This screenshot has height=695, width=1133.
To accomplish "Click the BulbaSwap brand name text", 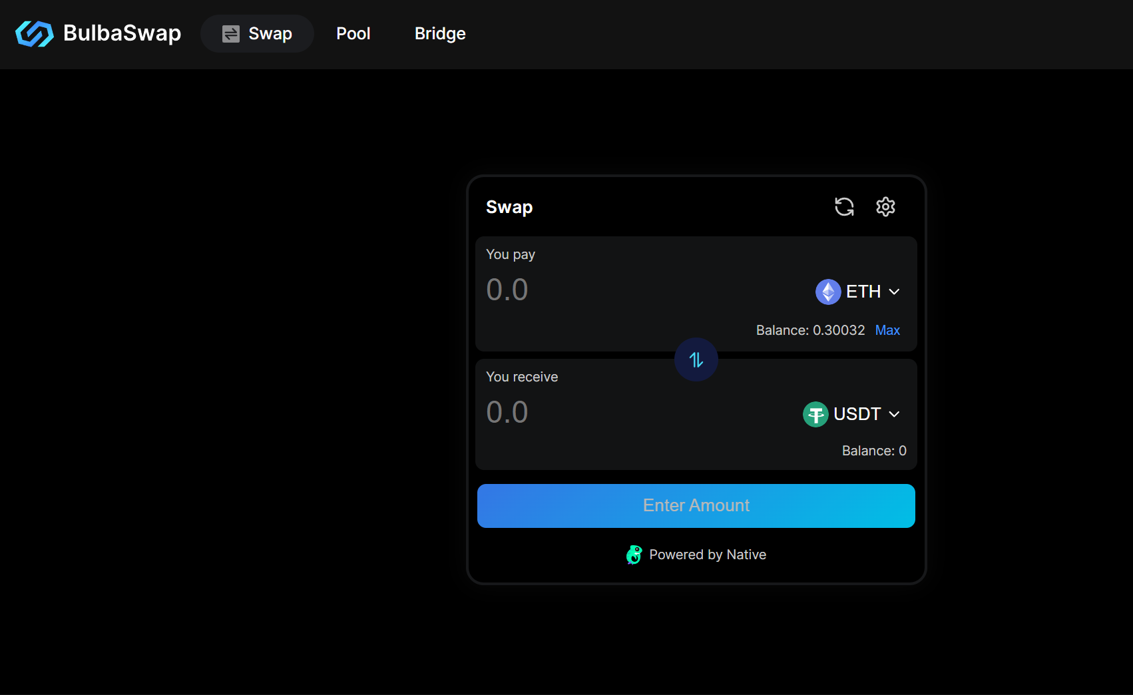I will 122,33.
